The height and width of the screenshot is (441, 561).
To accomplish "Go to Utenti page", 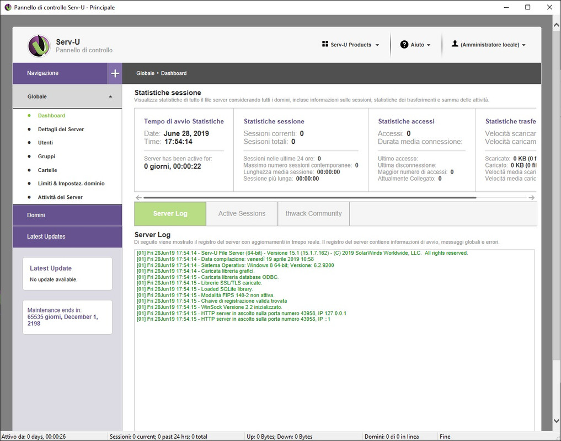I will point(45,143).
